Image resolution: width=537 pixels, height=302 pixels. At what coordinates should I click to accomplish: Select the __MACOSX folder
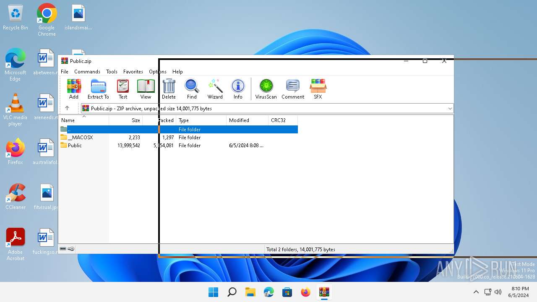pos(178,138)
